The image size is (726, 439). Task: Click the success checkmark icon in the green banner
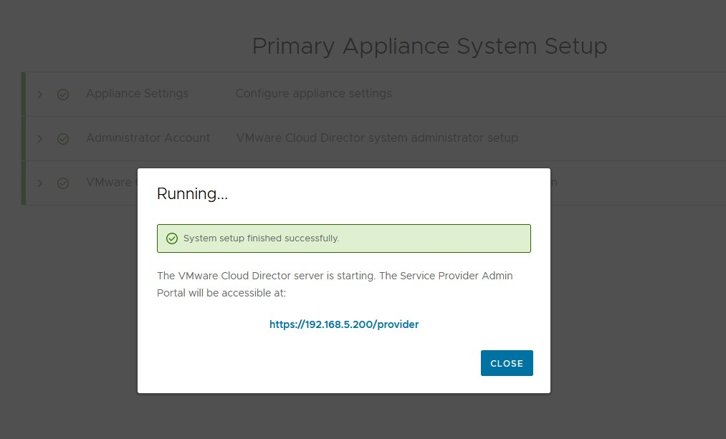172,238
